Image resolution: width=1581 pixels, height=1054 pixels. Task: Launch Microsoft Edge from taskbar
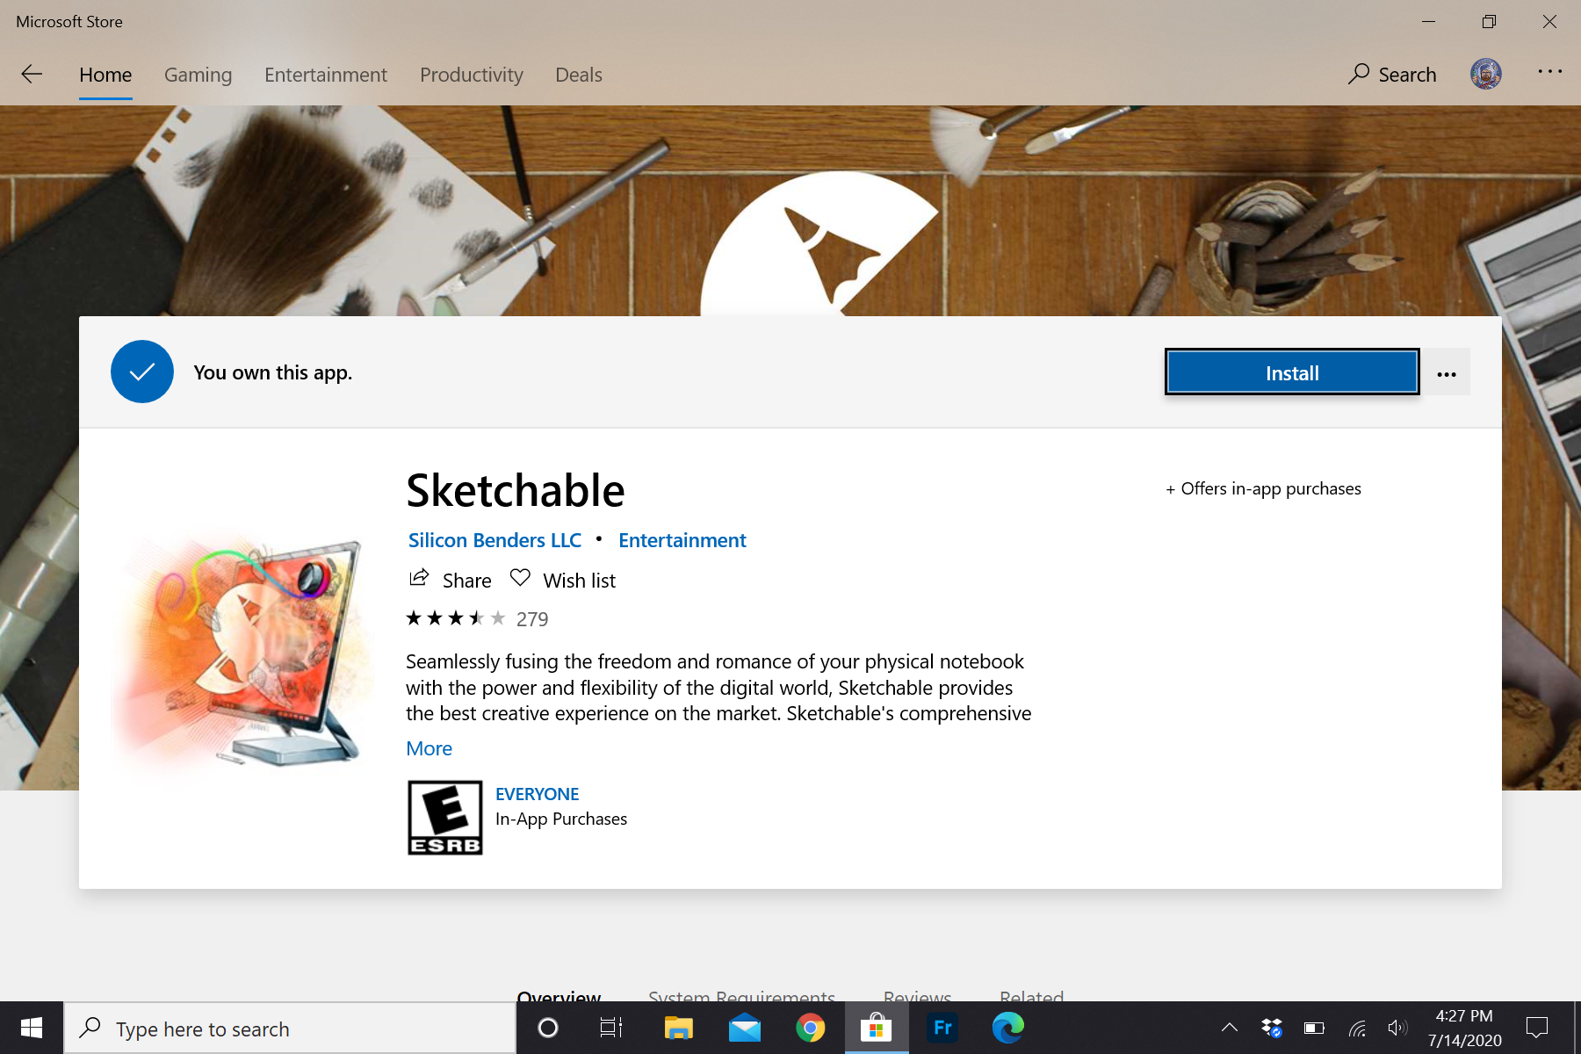pos(1008,1028)
